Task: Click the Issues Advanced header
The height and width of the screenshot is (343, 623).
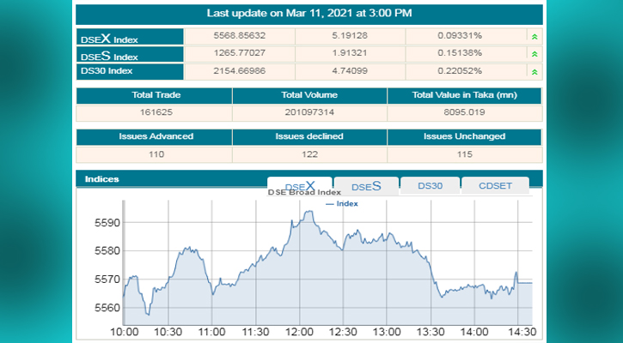Action: point(155,136)
